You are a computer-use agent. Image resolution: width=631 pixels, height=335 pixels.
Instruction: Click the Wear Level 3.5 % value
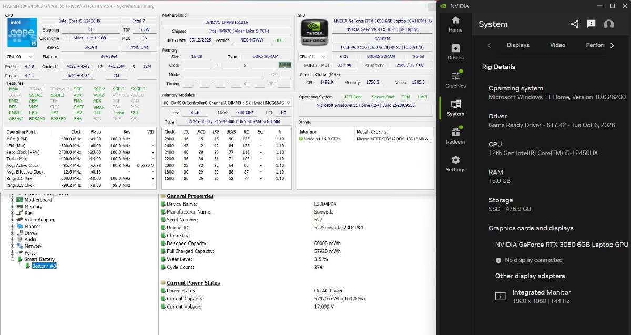(x=321, y=259)
